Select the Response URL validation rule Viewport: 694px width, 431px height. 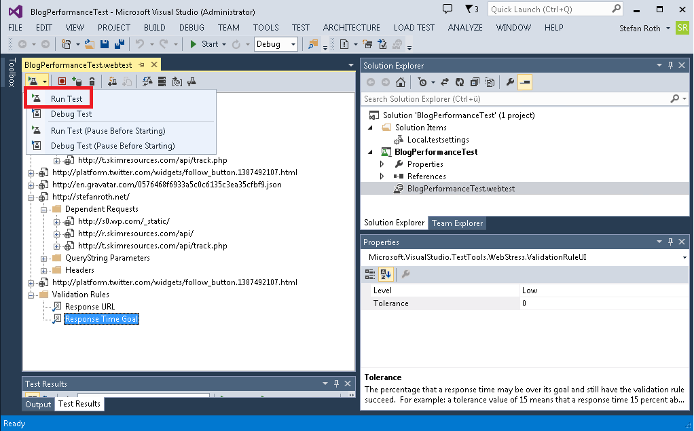90,307
